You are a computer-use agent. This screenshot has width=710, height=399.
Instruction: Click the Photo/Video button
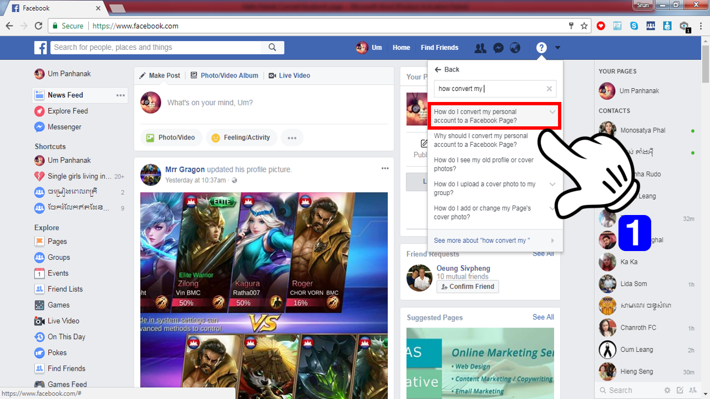click(x=171, y=138)
